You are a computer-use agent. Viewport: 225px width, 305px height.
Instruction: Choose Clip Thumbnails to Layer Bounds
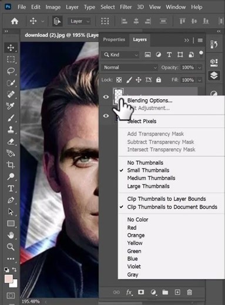[x=166, y=199]
